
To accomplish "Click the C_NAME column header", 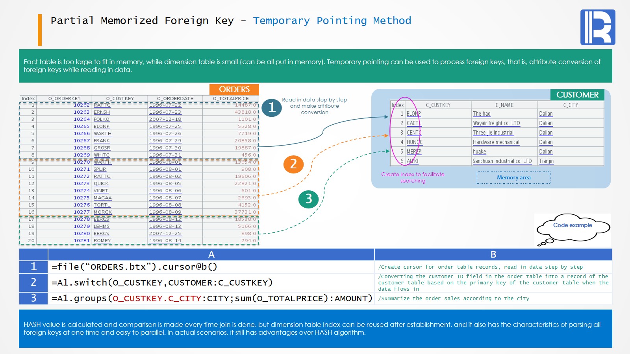I will [504, 105].
